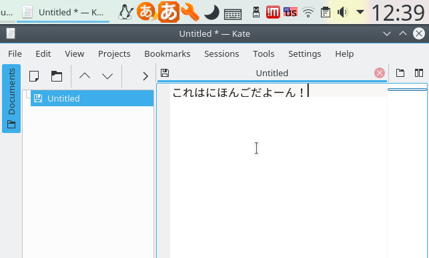Image resolution: width=429 pixels, height=258 pixels.
Task: Open the quick open icon beside the tab bar
Action: (x=400, y=73)
